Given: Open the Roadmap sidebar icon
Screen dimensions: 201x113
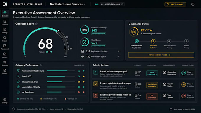Looking at the screenshot, I should [5, 63].
